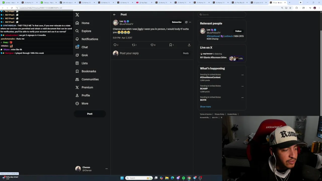Open the Ads info footer link

tap(215, 118)
